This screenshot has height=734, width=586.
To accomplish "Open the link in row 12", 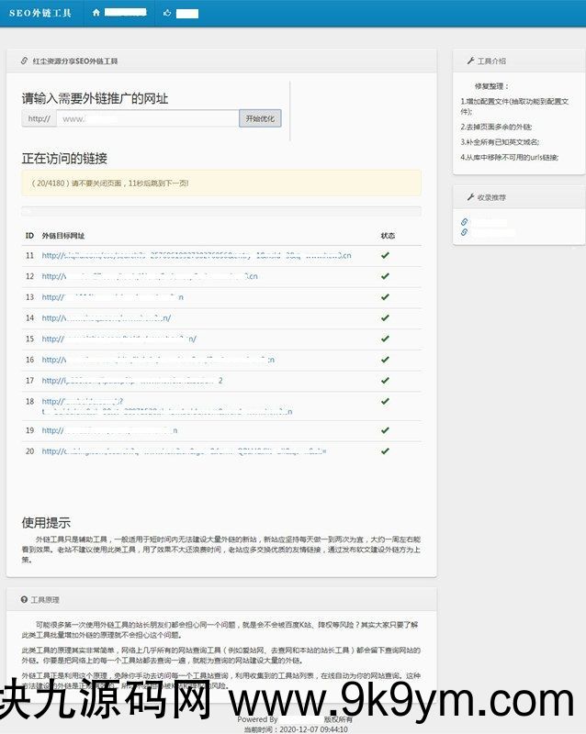I will pyautogui.click(x=150, y=276).
